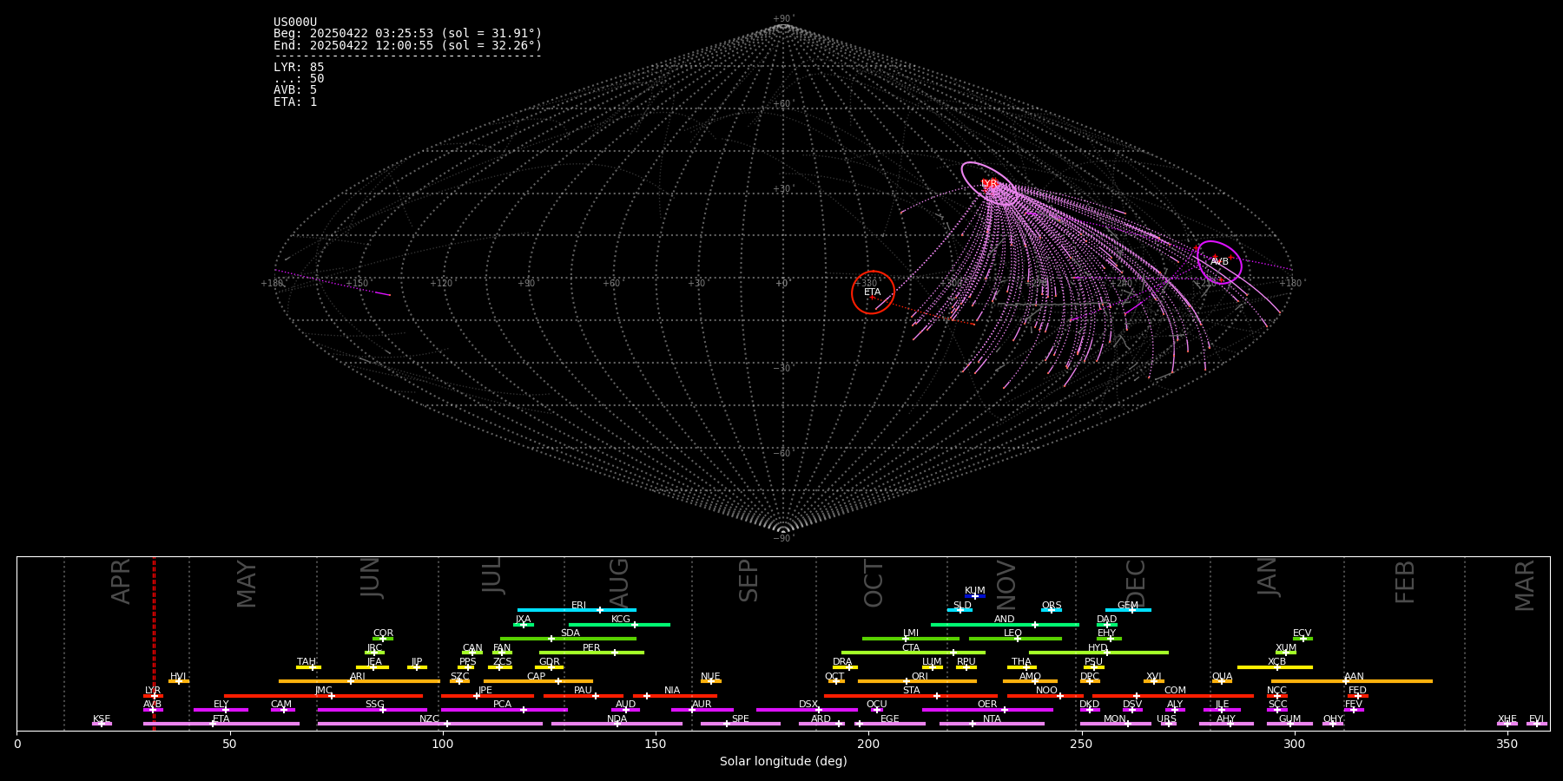Screen dimensions: 1563x781
Task: Click the CAP shower bar on timeline
Action: pos(538,681)
